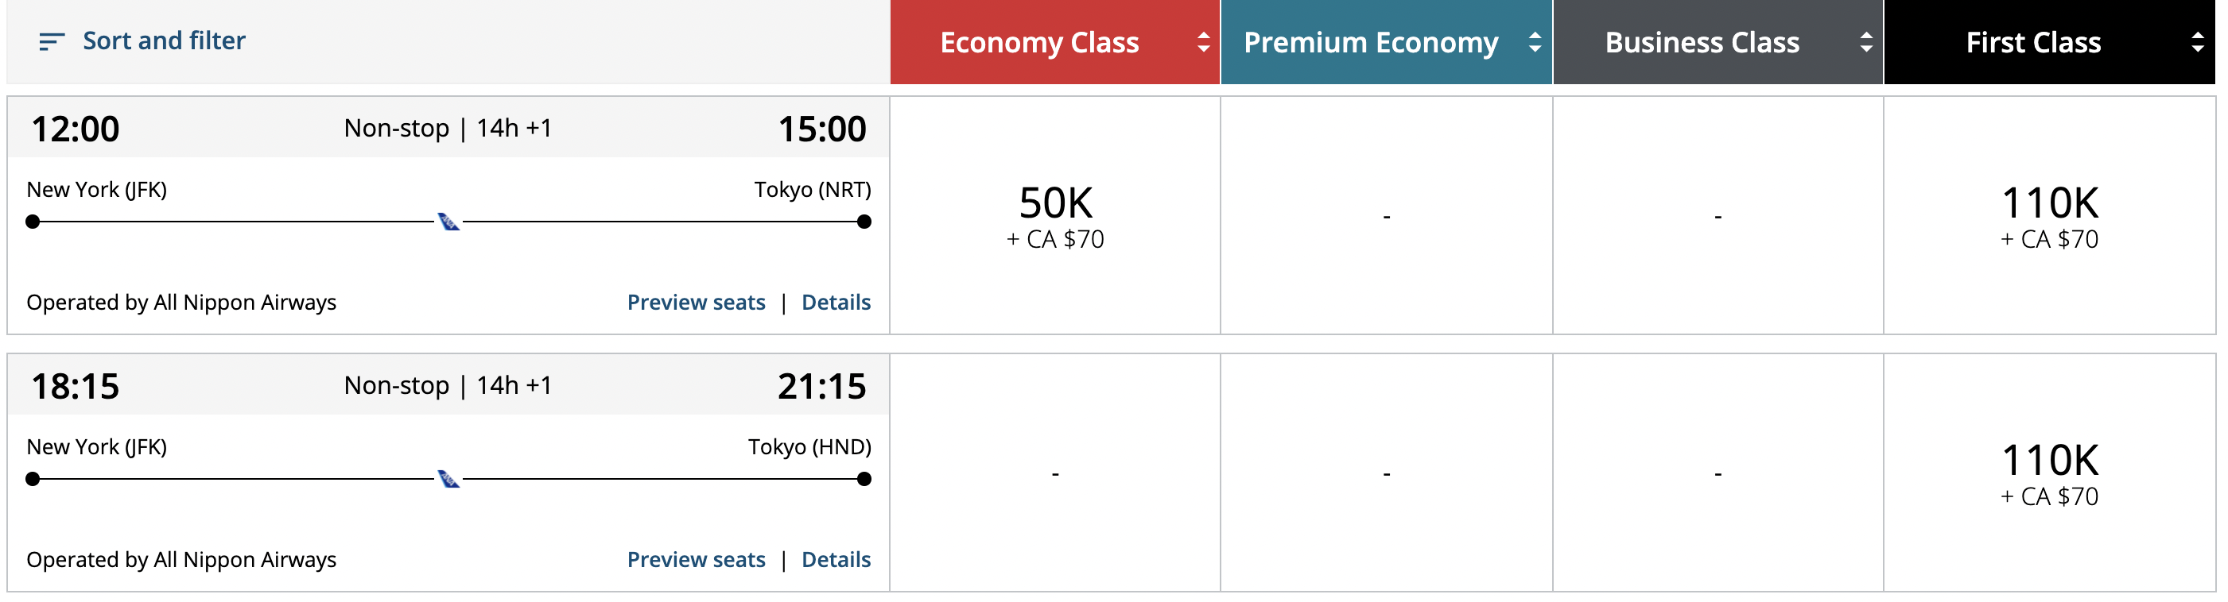The height and width of the screenshot is (602, 2228).
Task: Open Details for the 18:15 flight
Action: tap(836, 560)
